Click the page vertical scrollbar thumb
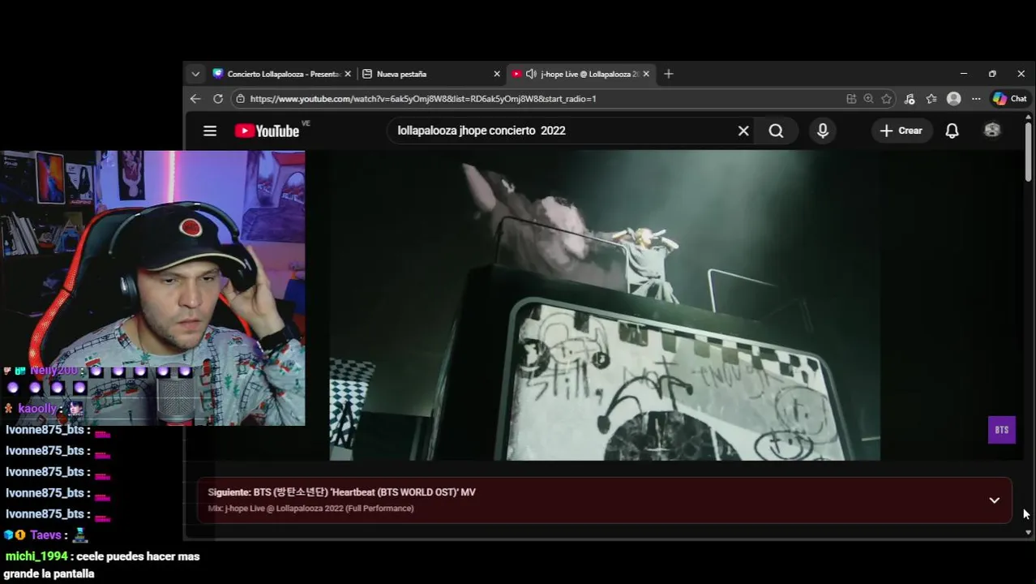The image size is (1036, 584). point(1028,152)
